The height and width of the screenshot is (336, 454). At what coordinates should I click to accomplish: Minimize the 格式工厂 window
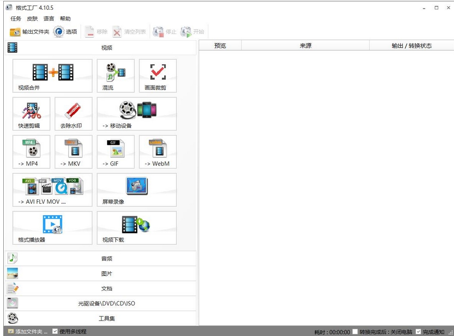(x=424, y=8)
